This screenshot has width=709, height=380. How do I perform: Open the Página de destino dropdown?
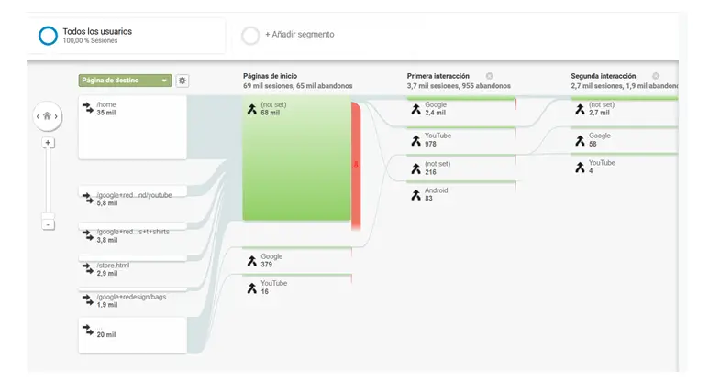click(x=125, y=81)
